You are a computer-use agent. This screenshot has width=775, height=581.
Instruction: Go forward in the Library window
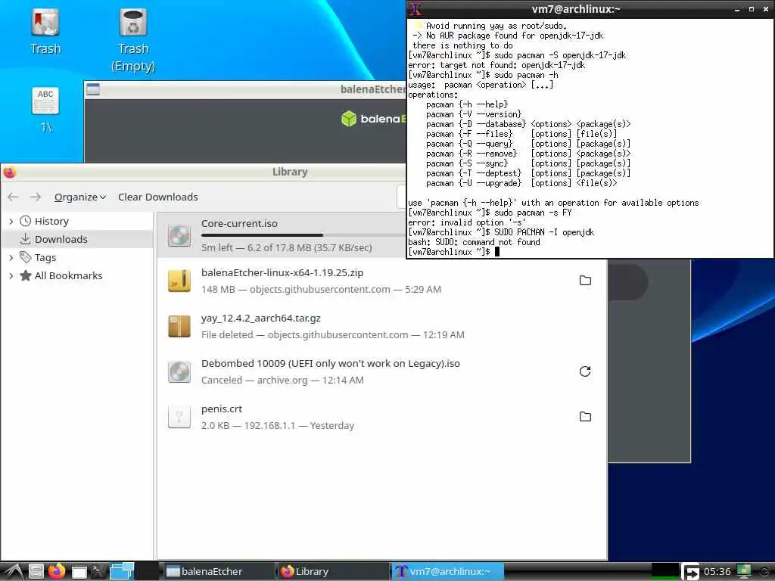click(x=35, y=197)
